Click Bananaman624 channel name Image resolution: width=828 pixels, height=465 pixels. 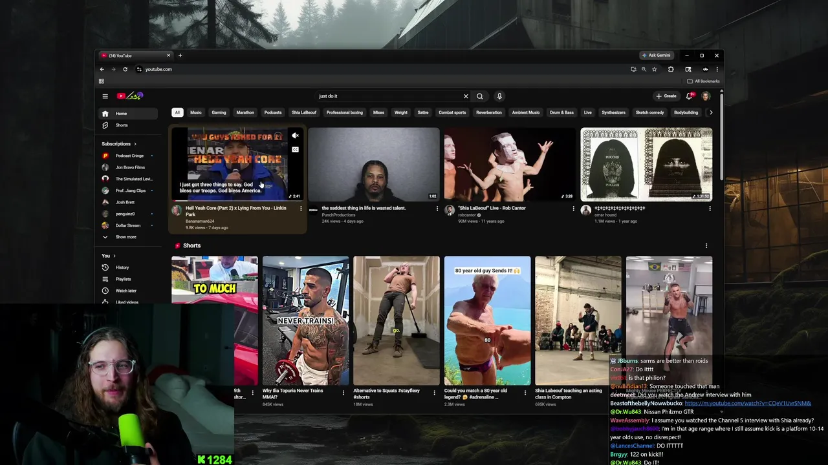(200, 221)
